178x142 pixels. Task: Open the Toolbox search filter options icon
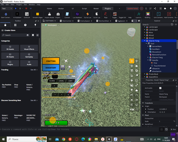(37, 35)
